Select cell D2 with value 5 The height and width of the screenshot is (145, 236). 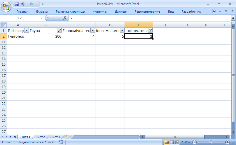[110, 36]
